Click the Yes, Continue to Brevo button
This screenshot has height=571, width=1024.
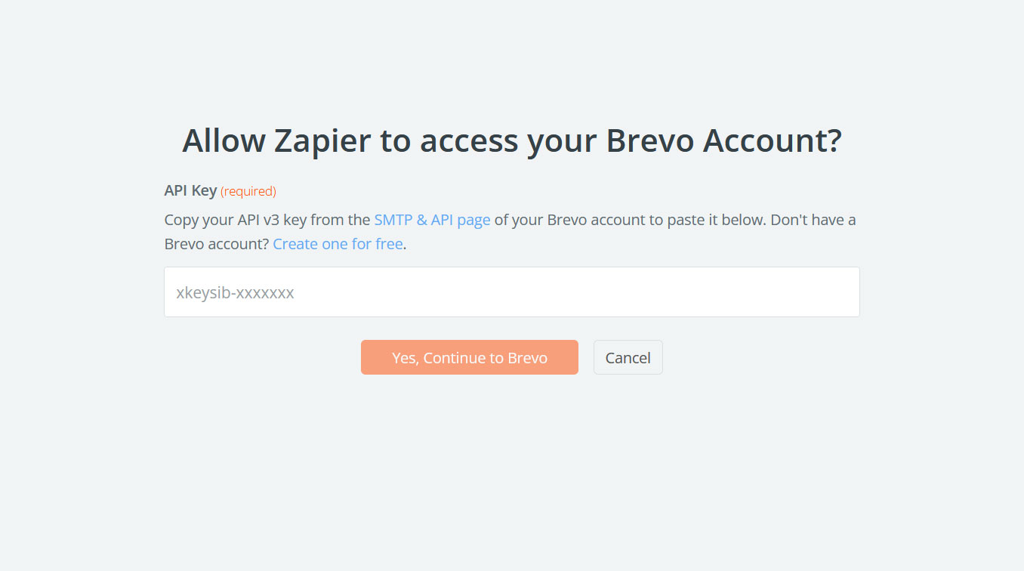469,357
